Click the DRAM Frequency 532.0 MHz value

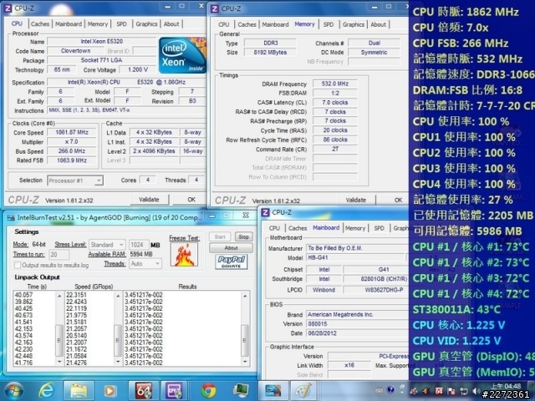[x=334, y=84]
